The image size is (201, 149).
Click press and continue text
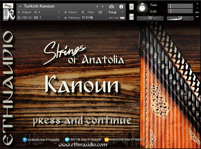coord(82,121)
